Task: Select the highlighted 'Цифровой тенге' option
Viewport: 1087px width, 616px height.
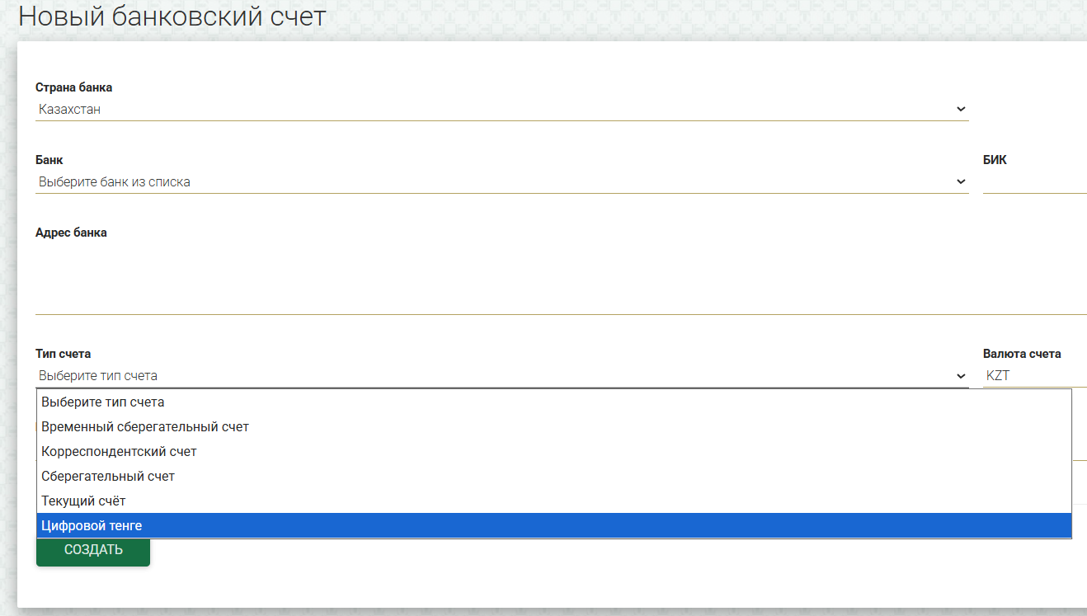Action: [x=554, y=525]
